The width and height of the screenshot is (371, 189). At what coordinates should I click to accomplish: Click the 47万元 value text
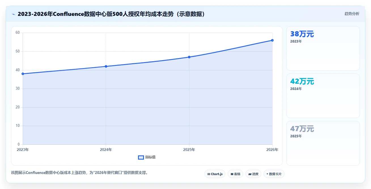point(302,129)
